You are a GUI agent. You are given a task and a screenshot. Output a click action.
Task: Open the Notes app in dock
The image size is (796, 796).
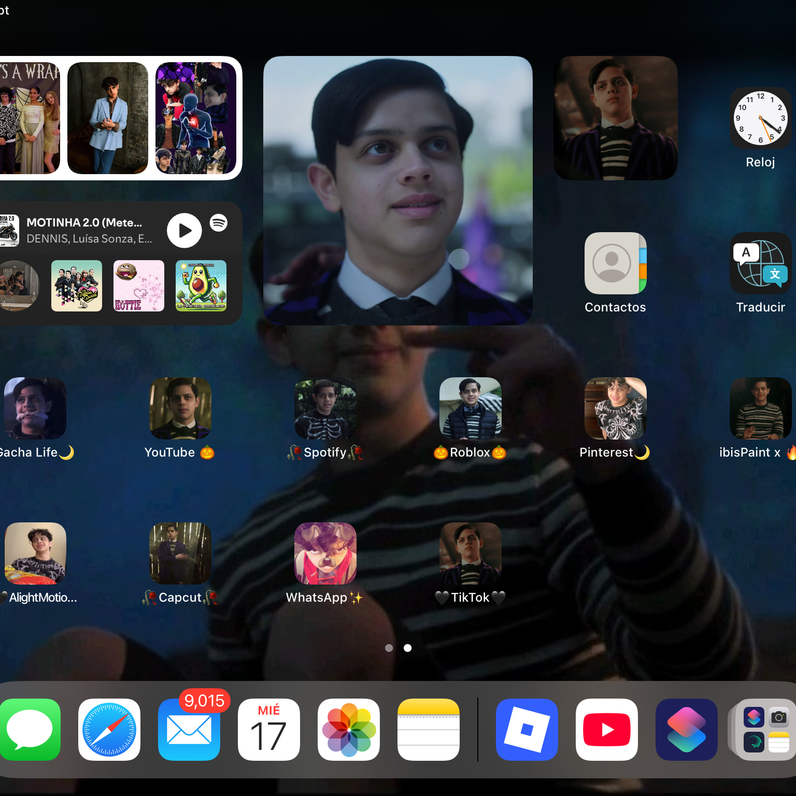(429, 730)
